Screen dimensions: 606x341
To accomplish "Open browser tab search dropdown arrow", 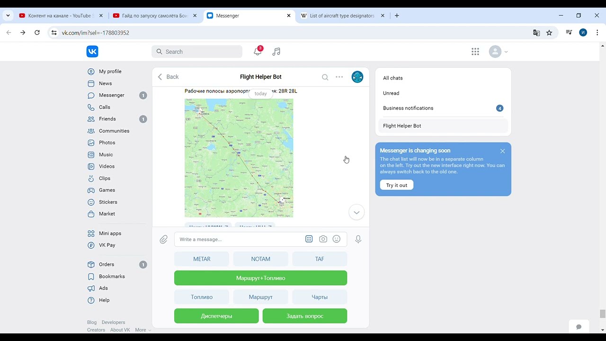I will point(8,16).
